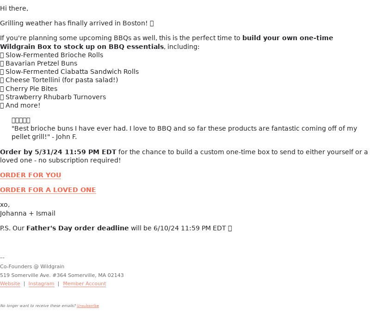Go to the Member Account link
The height and width of the screenshot is (331, 370).
coord(85,283)
